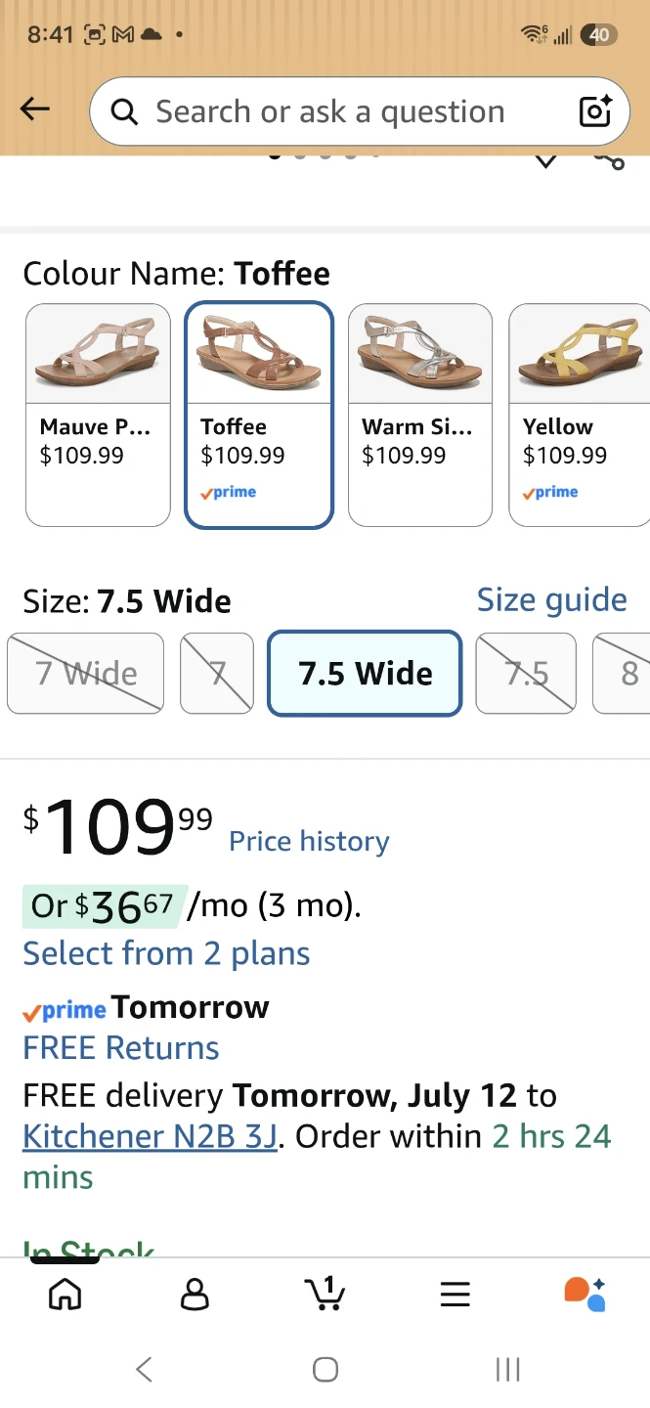This screenshot has height=1408, width=650.
Task: Select the Mauve colour swatch
Action: coord(98,416)
